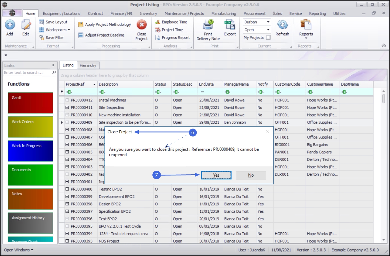
Task: Open the Inventory ribbon tab
Action: coord(148,14)
